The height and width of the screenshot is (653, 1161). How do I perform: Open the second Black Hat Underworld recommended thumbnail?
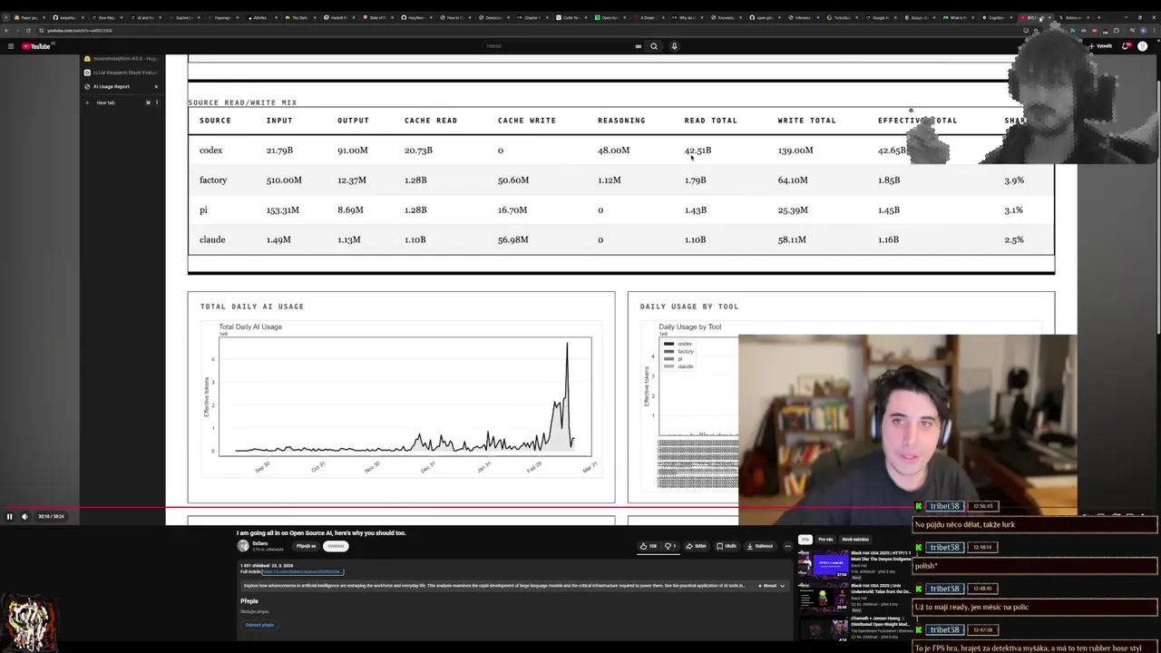pos(822,598)
